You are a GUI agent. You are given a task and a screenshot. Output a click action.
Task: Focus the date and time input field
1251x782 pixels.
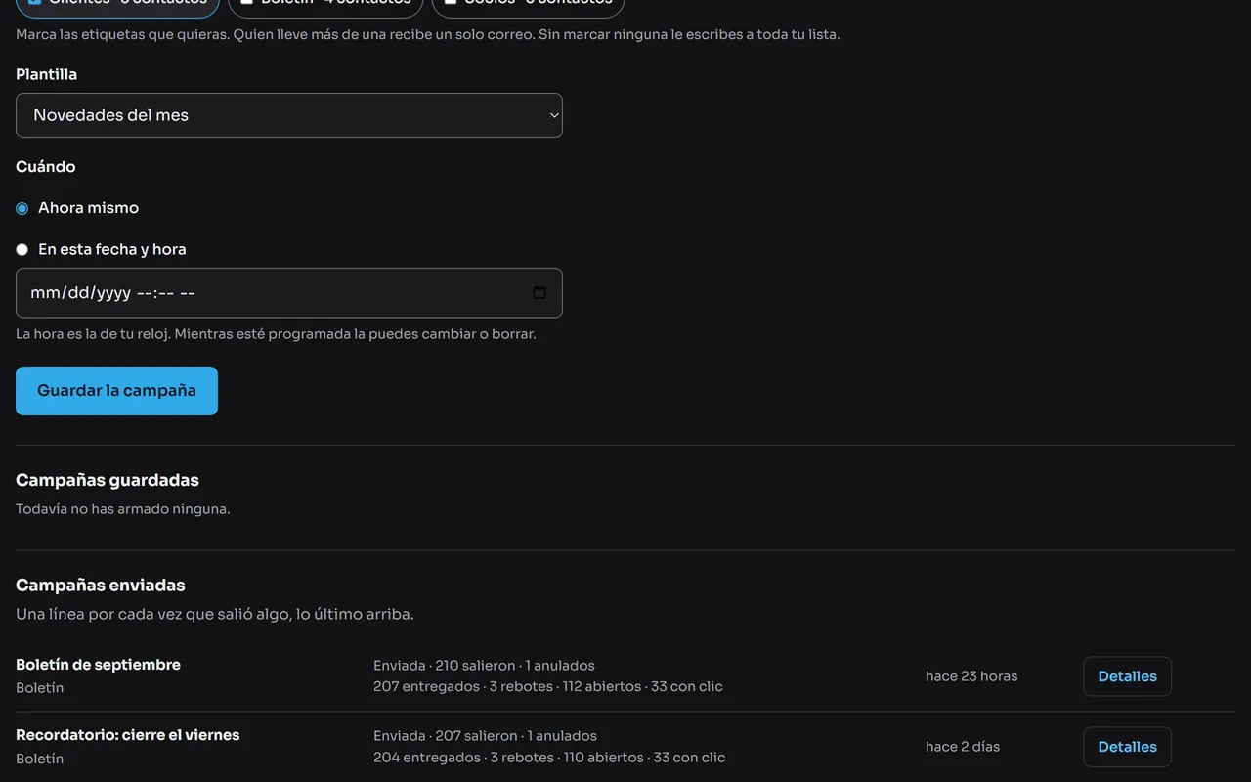(289, 293)
